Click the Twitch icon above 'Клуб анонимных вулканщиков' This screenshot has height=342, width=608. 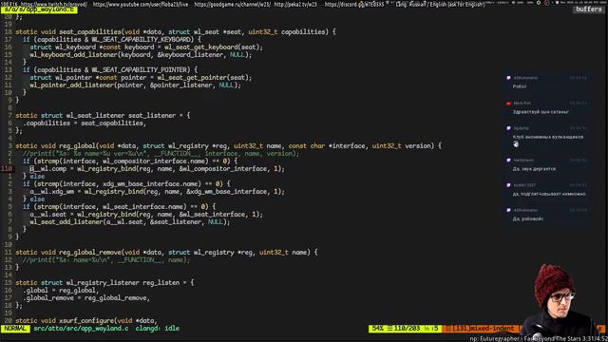[508, 128]
